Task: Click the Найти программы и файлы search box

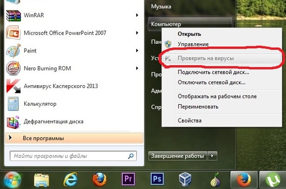Action: pos(73,156)
